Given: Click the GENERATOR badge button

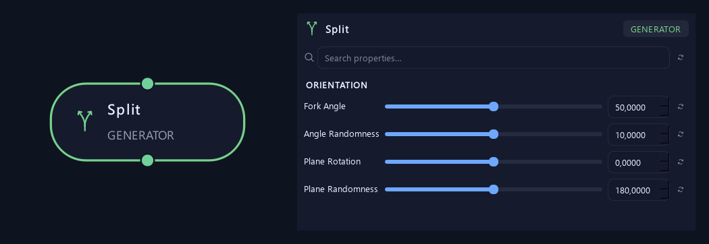Looking at the screenshot, I should (656, 29).
